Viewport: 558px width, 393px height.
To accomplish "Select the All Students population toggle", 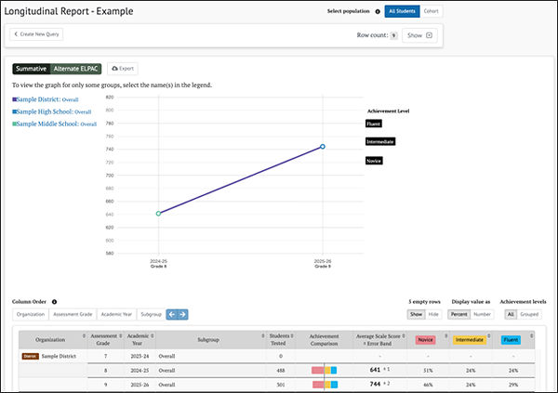I will (402, 11).
